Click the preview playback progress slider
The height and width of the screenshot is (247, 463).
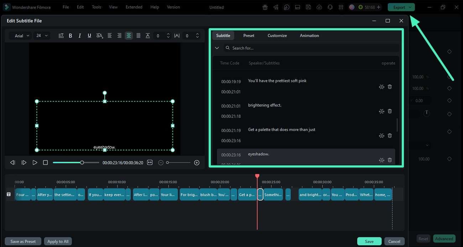click(76, 163)
